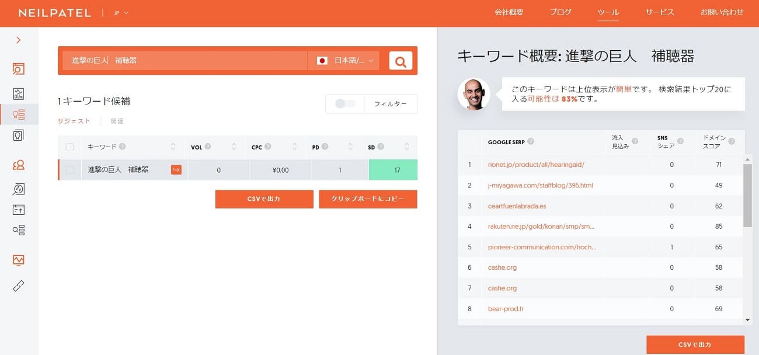Image resolution: width=759 pixels, height=355 pixels.
Task: Tick the checkbox for 進撃の巨人 補聴器 row
Action: (70, 170)
